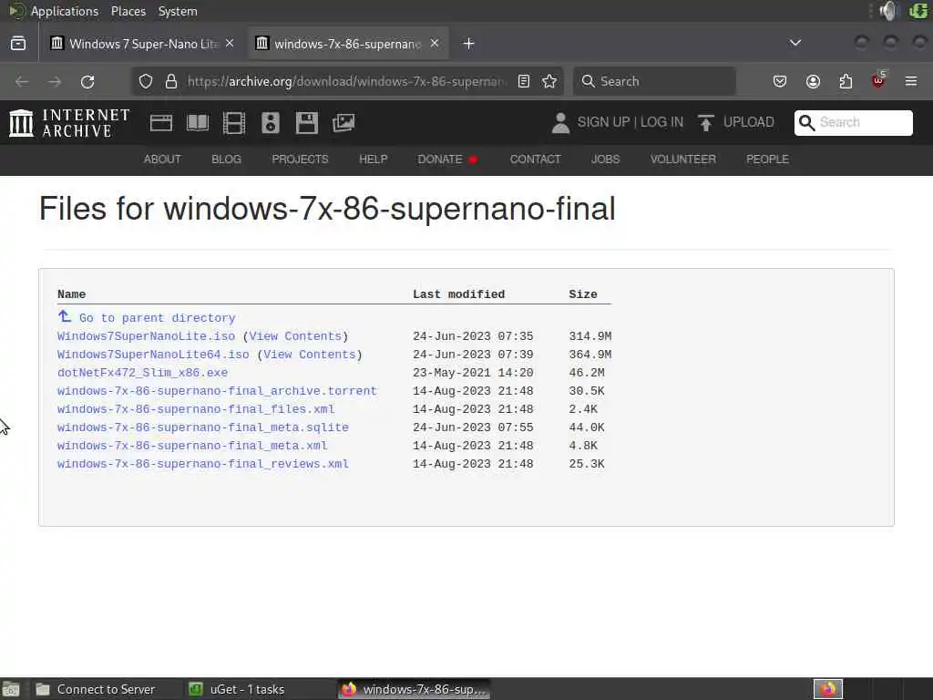Open the Extensions puzzle icon
Image resolution: width=933 pixels, height=700 pixels.
coord(846,81)
